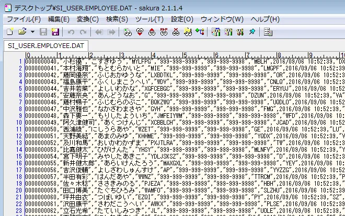Click text "YDLJSKSZ" on line 15
This screenshot has height=216, width=345.
tap(163, 157)
